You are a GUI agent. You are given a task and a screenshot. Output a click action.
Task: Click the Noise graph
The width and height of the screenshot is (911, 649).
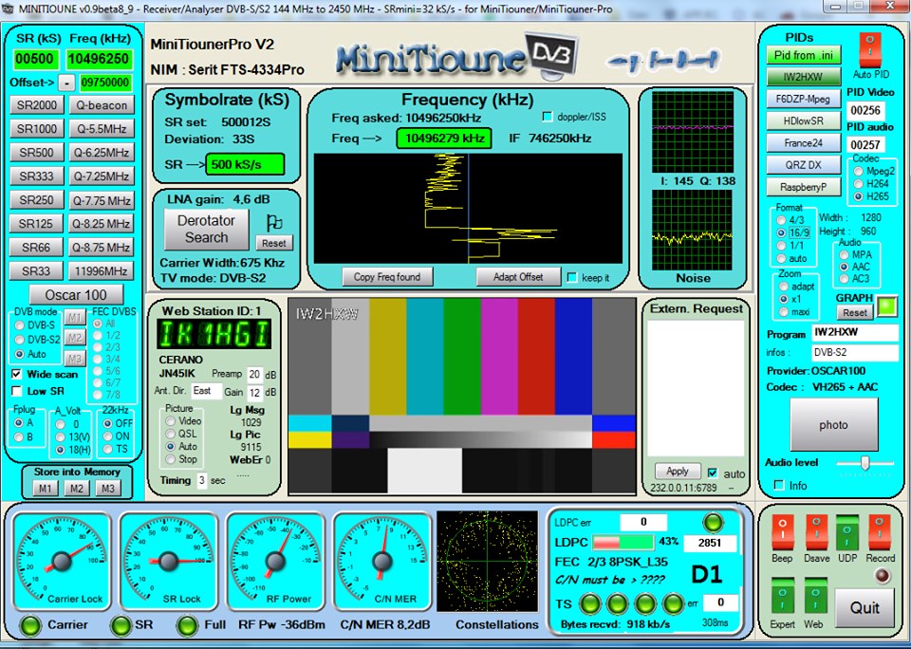[693, 230]
